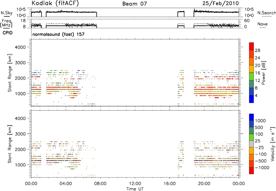The width and height of the screenshot is (276, 191).
Task: Select the 'Freq. [MHz]' axis label
Action: pos(7,23)
